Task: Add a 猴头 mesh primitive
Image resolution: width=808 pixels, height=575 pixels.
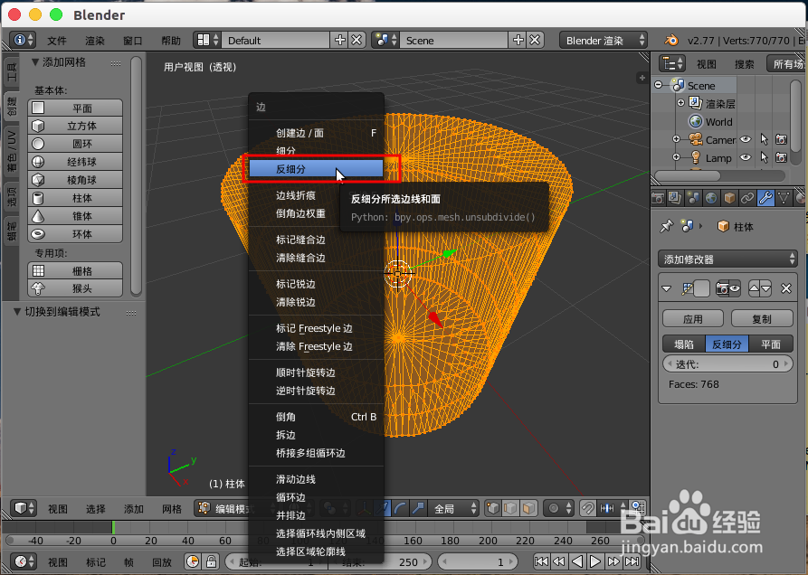Action: [x=75, y=288]
